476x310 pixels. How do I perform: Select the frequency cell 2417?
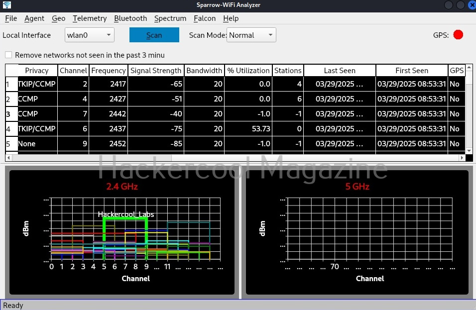click(x=109, y=84)
